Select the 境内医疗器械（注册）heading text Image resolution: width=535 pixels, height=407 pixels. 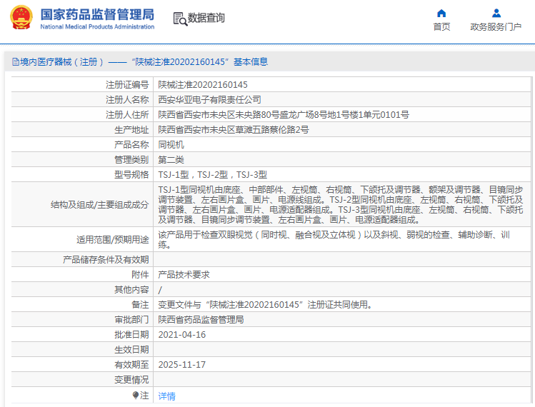[x=61, y=61]
